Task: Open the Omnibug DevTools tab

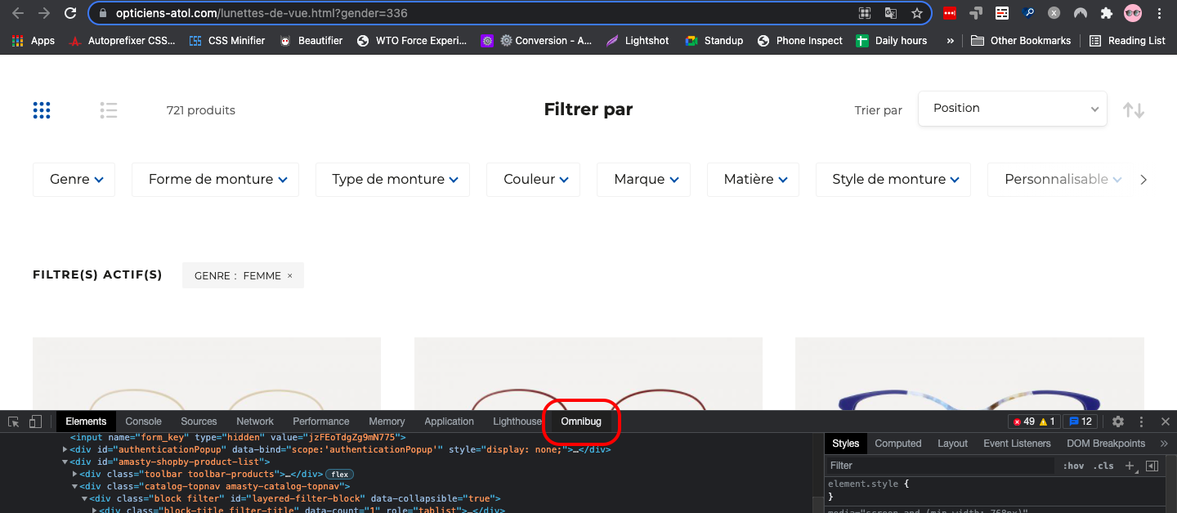Action: click(580, 422)
